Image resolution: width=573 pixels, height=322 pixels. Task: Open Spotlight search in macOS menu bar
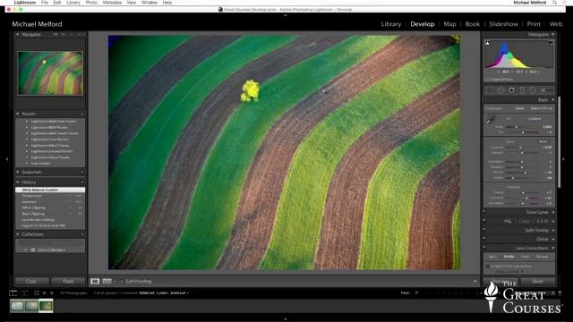coord(554,3)
